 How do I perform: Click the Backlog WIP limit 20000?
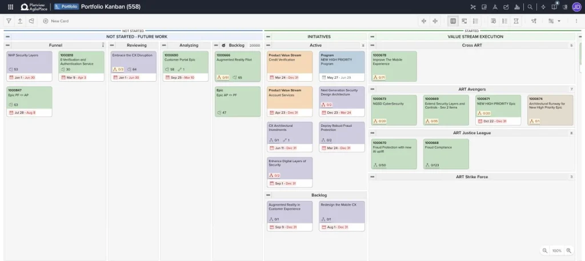255,45
